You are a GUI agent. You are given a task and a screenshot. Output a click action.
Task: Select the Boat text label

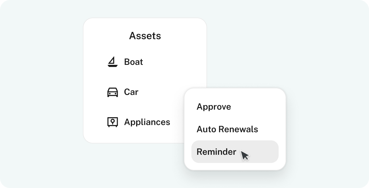point(134,62)
